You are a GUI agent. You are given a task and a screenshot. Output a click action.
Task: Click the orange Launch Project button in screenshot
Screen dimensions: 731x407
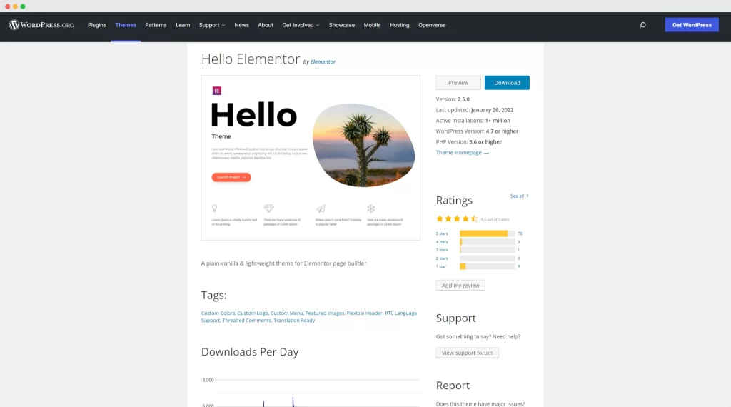[231, 177]
